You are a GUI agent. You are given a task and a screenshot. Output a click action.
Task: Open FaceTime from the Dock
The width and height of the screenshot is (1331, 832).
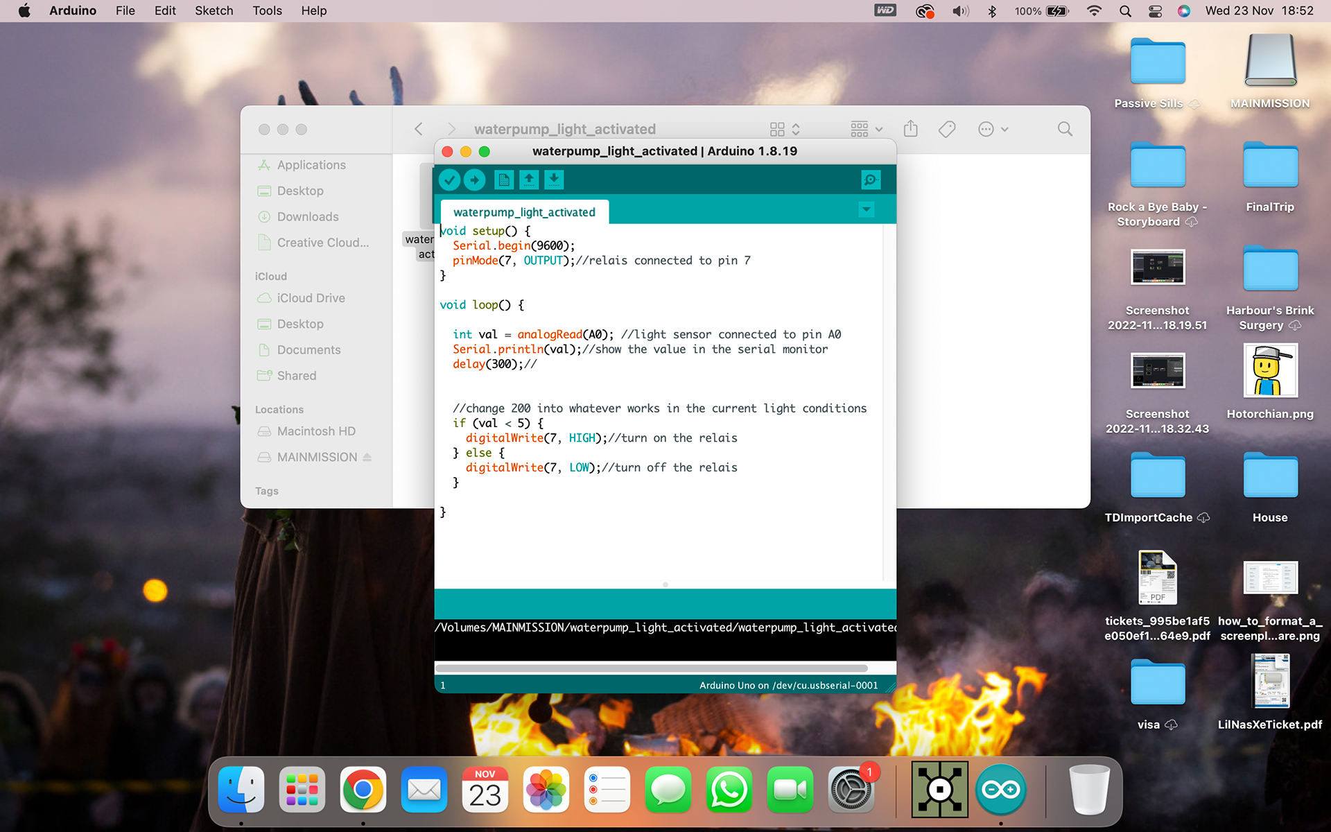point(790,790)
